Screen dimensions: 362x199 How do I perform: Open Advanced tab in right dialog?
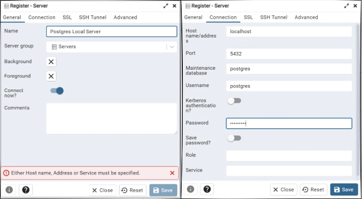[307, 17]
